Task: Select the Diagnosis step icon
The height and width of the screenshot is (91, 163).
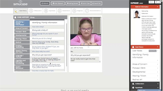Action: [74, 11]
